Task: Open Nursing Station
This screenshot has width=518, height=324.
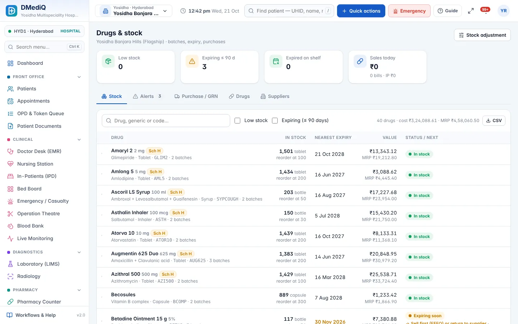Action: coord(44,164)
